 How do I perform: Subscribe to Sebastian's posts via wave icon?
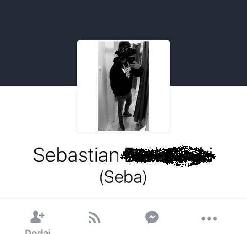click(94, 218)
